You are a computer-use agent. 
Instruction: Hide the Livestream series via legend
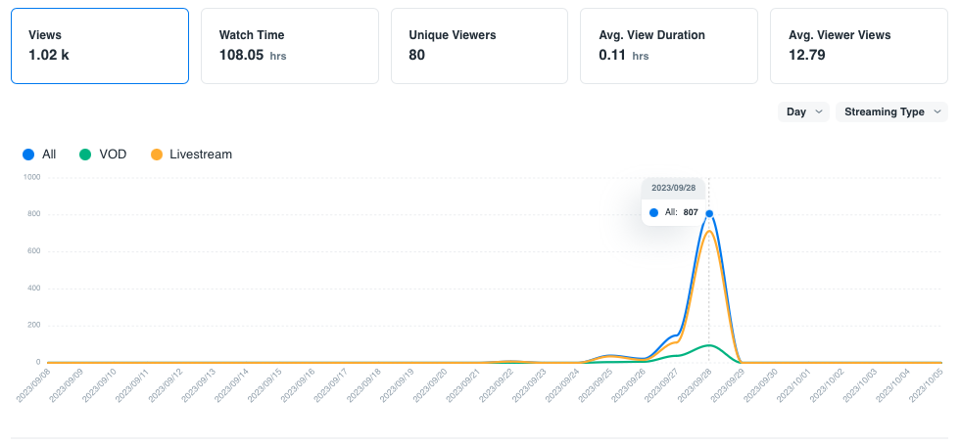pyautogui.click(x=191, y=155)
